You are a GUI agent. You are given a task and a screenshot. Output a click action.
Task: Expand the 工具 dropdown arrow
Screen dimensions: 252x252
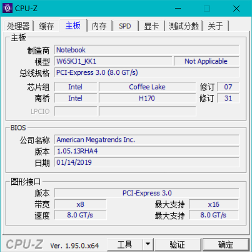(x=148, y=244)
